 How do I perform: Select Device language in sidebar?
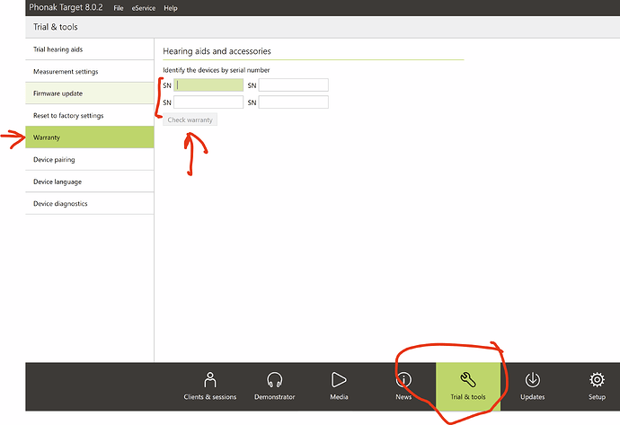[x=90, y=182]
